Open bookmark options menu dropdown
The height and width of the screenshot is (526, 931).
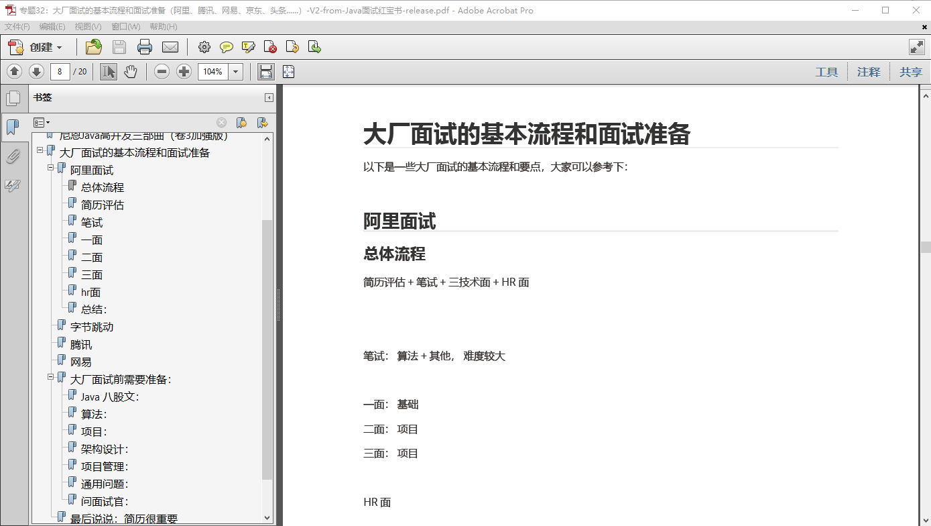(42, 122)
